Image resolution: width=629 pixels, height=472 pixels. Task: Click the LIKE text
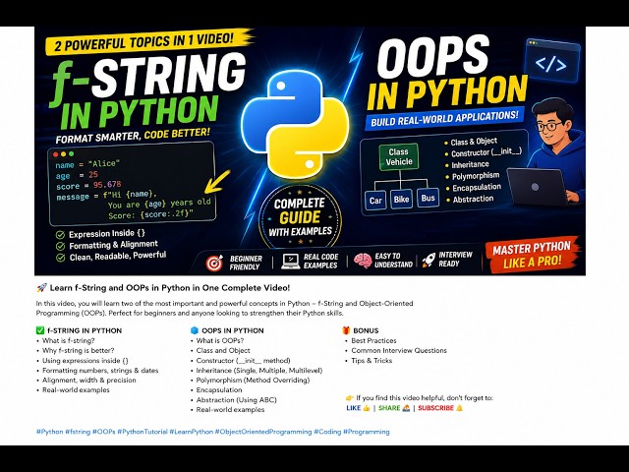pos(354,408)
